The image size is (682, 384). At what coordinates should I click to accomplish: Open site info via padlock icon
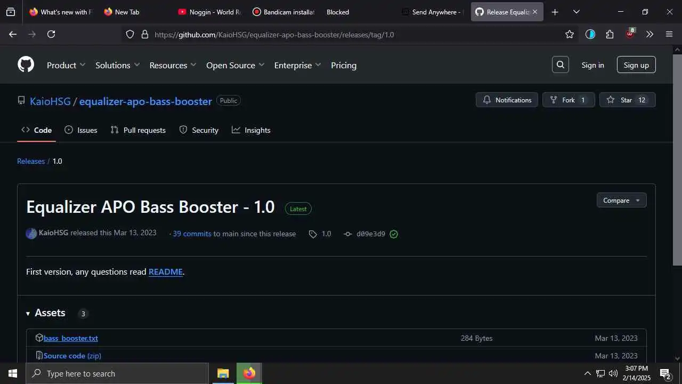click(144, 34)
